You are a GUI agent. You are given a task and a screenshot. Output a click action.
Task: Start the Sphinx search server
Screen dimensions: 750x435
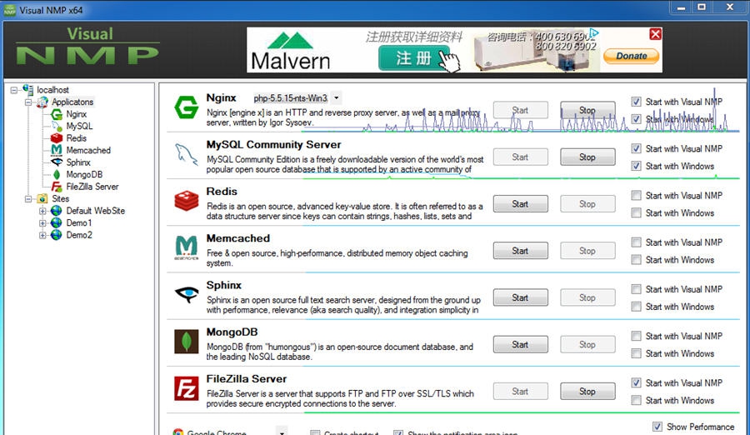[520, 297]
